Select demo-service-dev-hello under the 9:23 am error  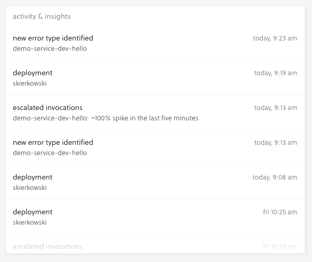50,49
